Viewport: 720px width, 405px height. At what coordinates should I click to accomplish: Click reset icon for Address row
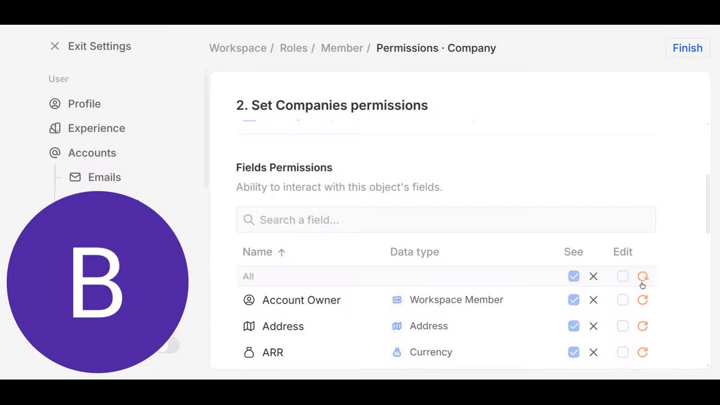[642, 326]
